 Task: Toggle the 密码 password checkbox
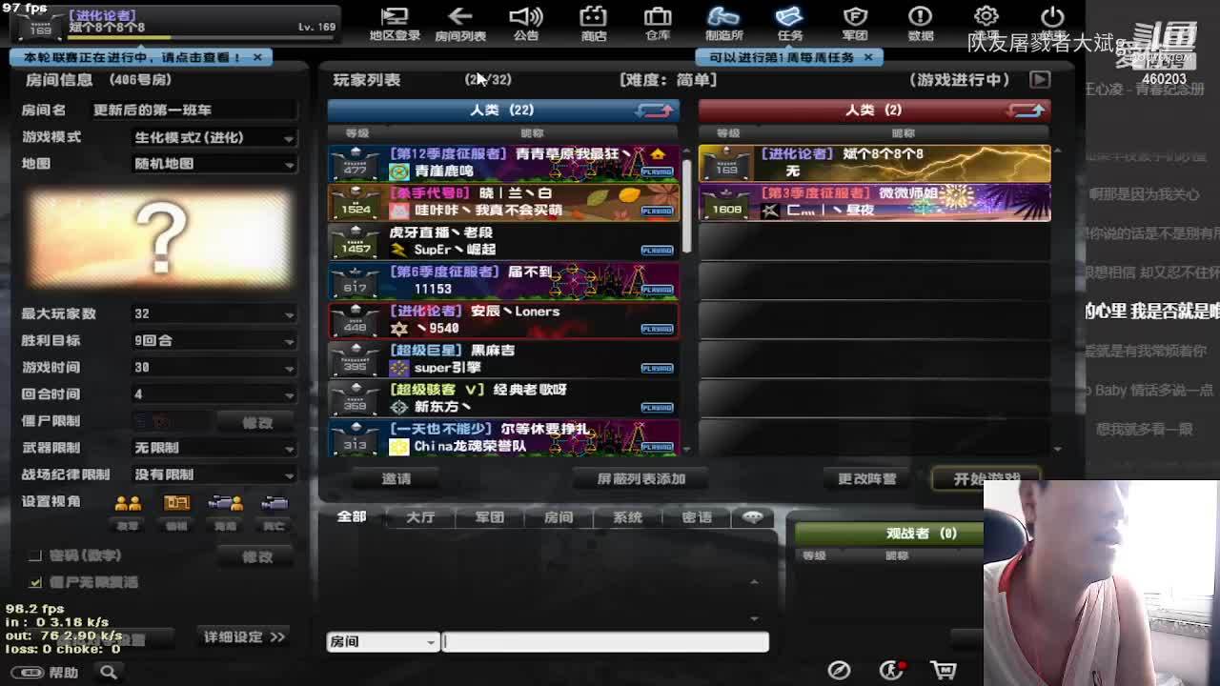(35, 555)
